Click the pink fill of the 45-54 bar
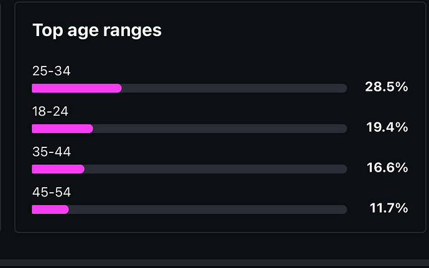This screenshot has width=429, height=268. coord(50,210)
